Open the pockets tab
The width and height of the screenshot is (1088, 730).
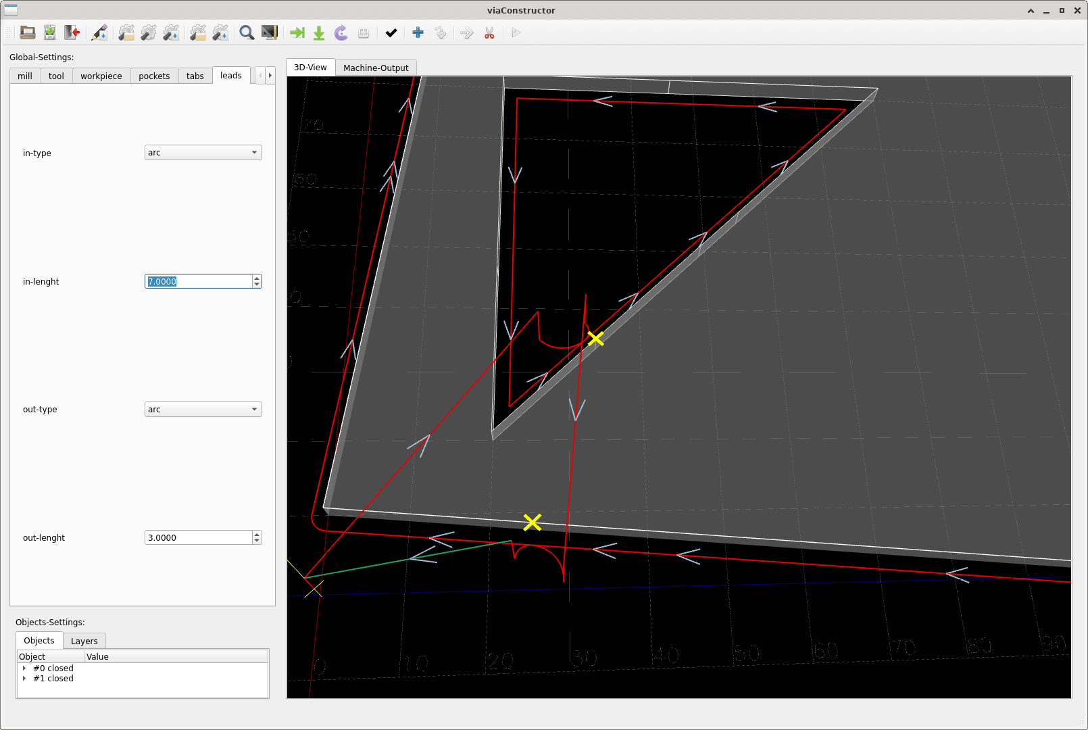154,76
